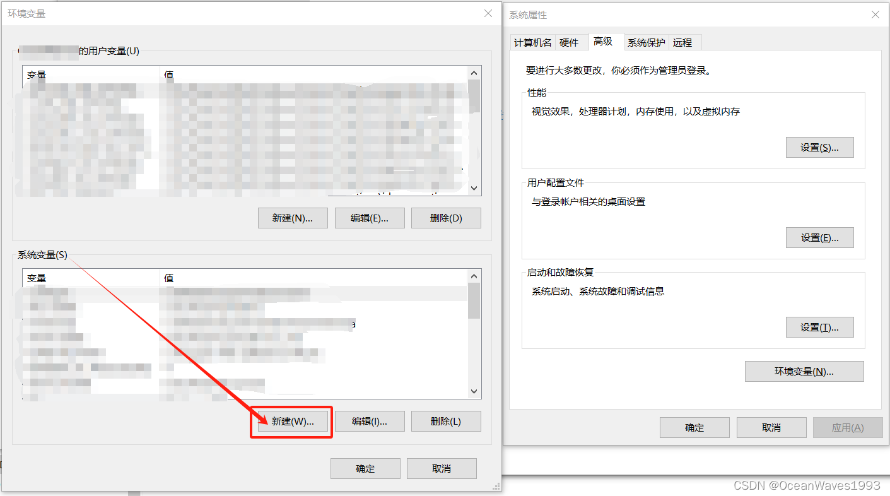The height and width of the screenshot is (496, 890).
Task: Click 确定 in 系统属性 window
Action: 694,428
